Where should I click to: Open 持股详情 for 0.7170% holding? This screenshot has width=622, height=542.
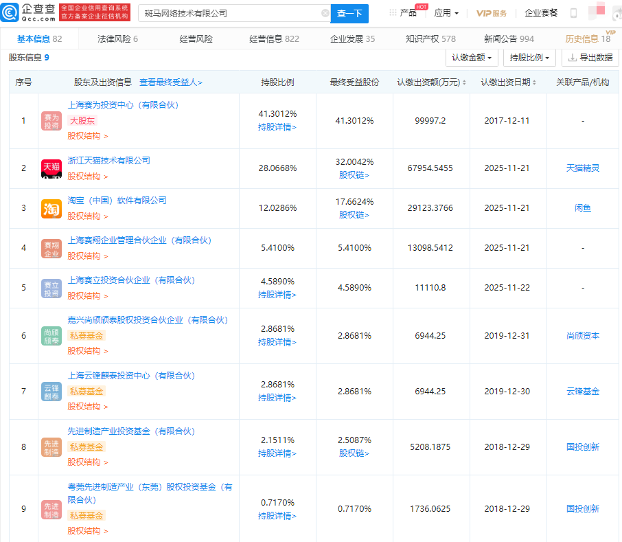(277, 516)
